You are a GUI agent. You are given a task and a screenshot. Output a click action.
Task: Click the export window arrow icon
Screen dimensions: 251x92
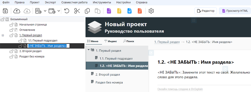coord(52,11)
